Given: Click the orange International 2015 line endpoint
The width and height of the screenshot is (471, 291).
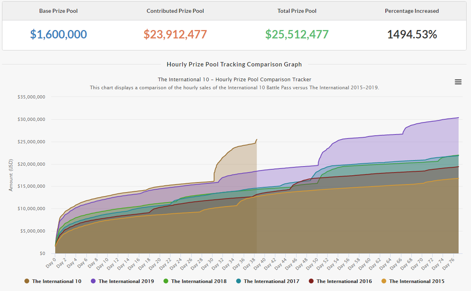Looking at the screenshot, I should [458, 179].
